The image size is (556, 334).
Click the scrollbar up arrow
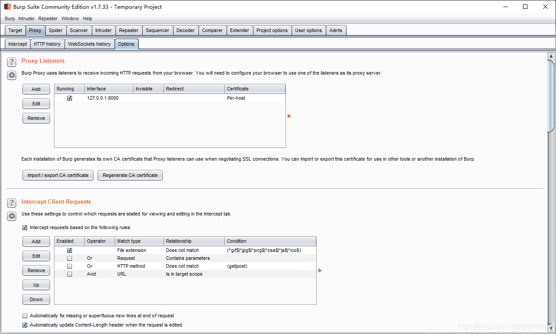coord(551,56)
